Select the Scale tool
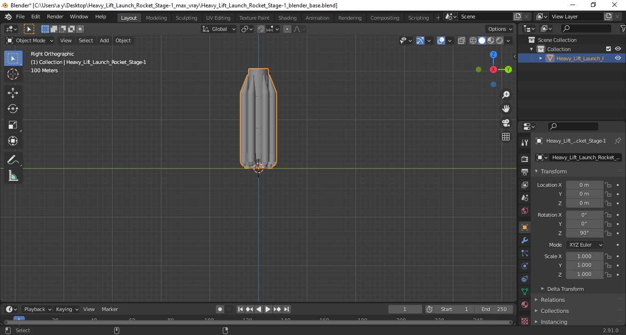This screenshot has width=626, height=335. (13, 125)
